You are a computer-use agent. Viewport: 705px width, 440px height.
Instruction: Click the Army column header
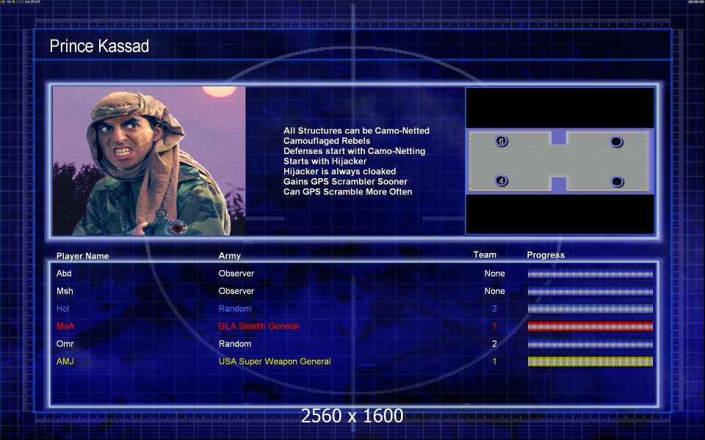point(229,256)
